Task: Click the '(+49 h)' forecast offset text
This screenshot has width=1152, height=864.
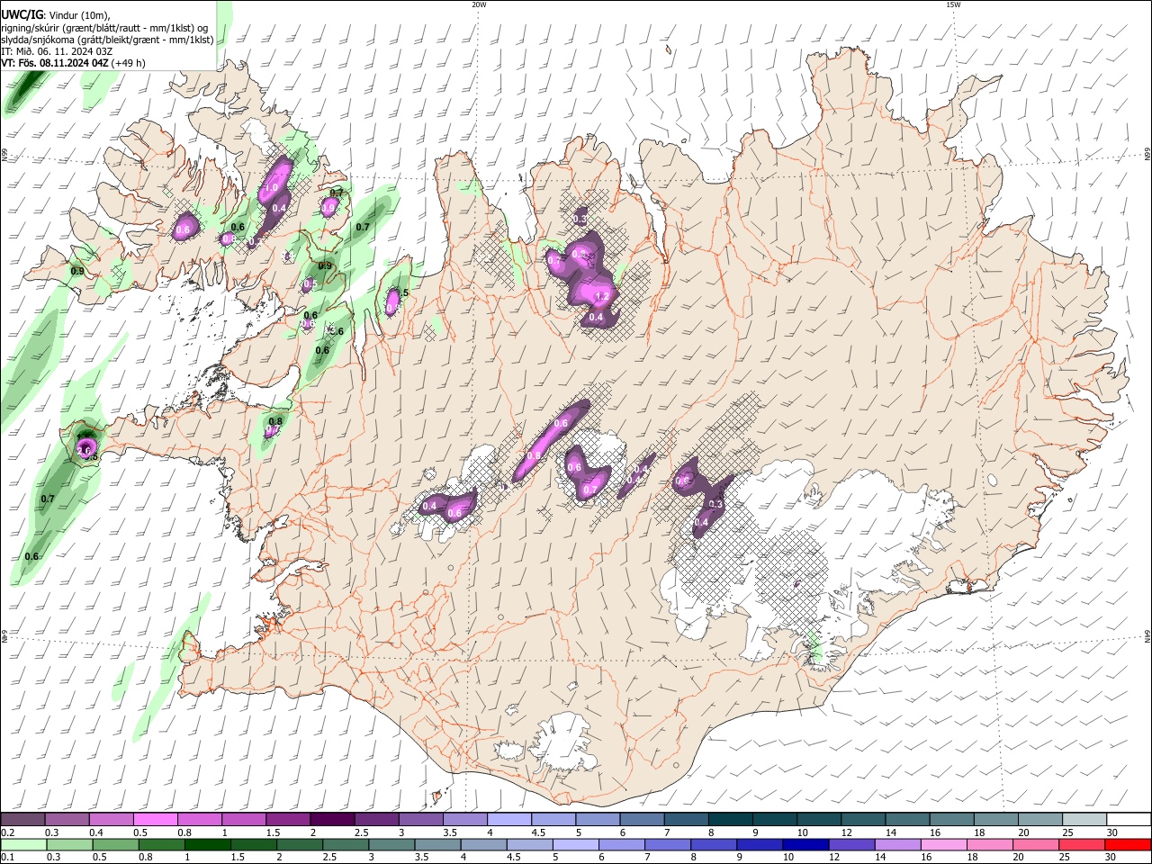Action: (129, 63)
